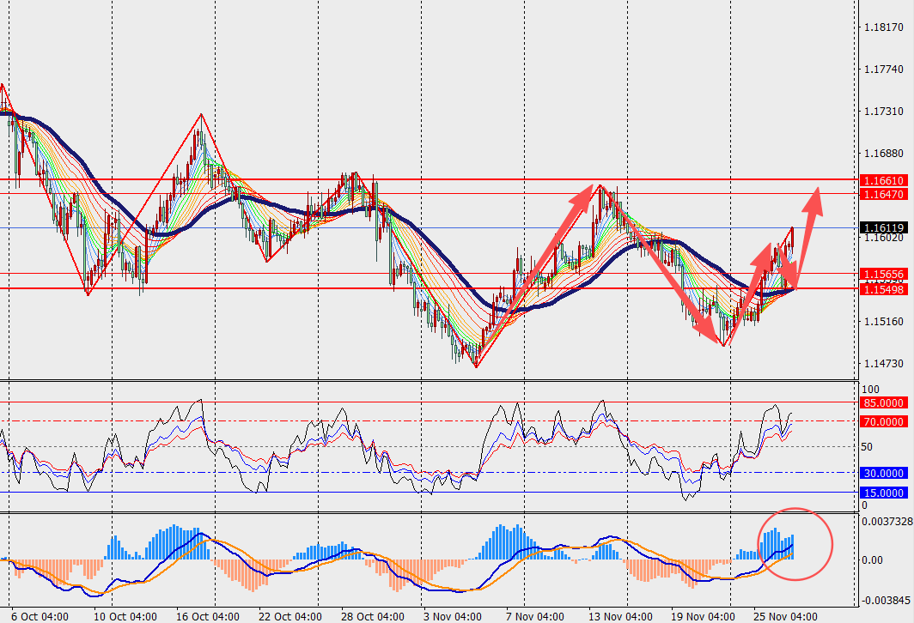Click the MACD -0.003845 scale label
The height and width of the screenshot is (623, 914).
[x=886, y=601]
